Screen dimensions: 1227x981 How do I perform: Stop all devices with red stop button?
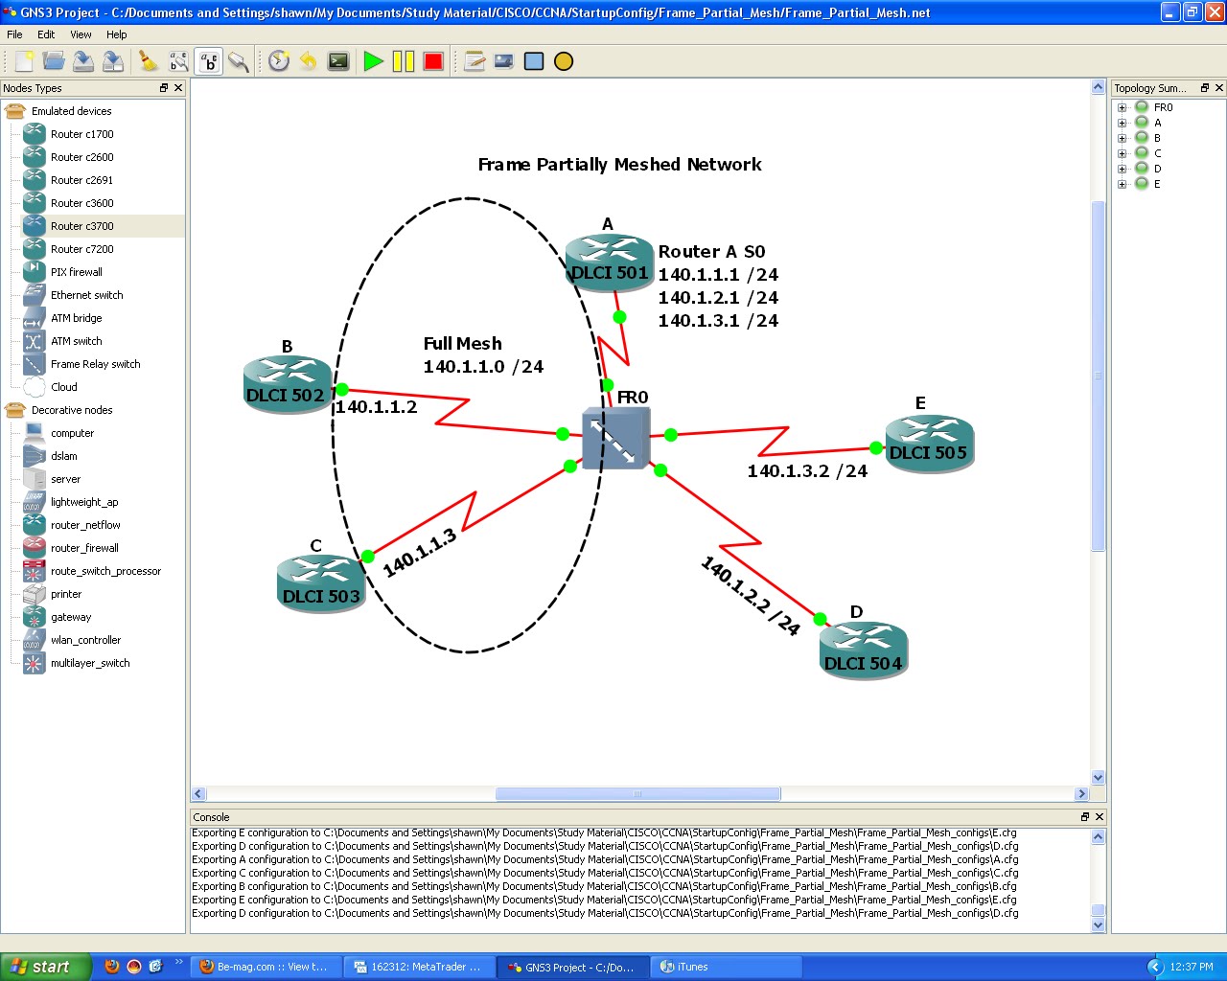coord(433,61)
